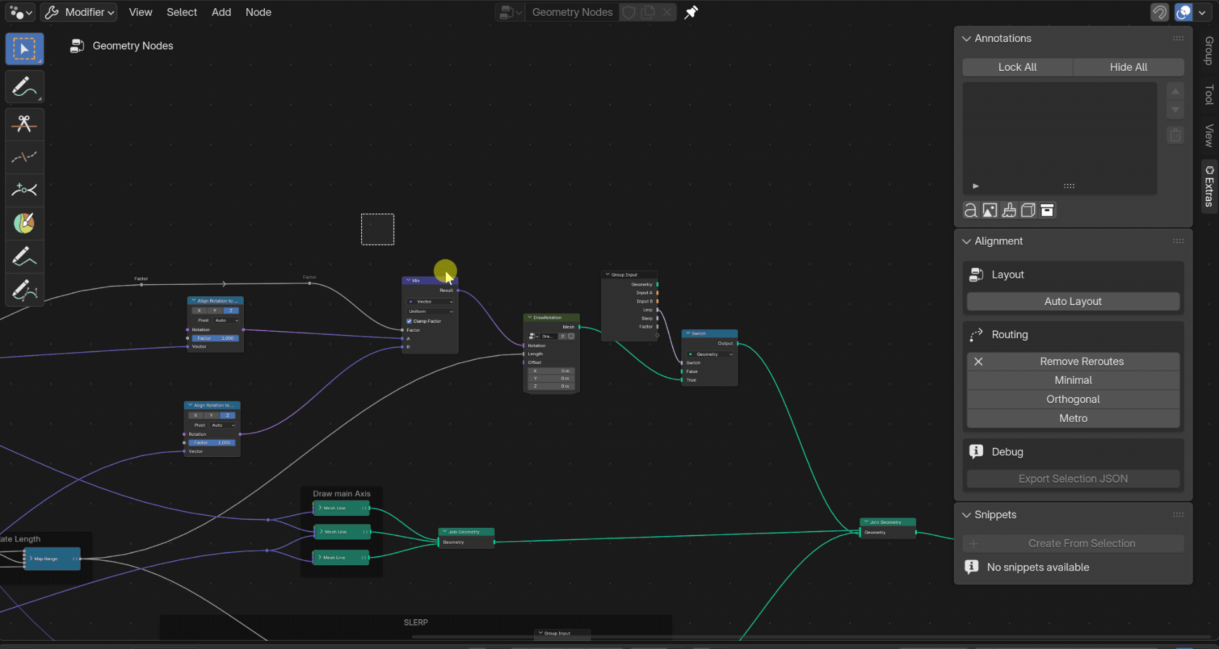The image size is (1219, 649).
Task: Choose Minimal routing
Action: click(1073, 380)
